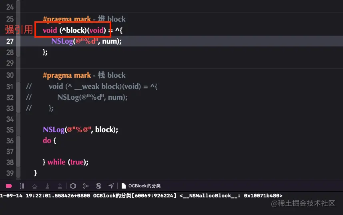Click line number 24 in the gutter
Viewport: 343px width, 215px height.
(10, 7)
